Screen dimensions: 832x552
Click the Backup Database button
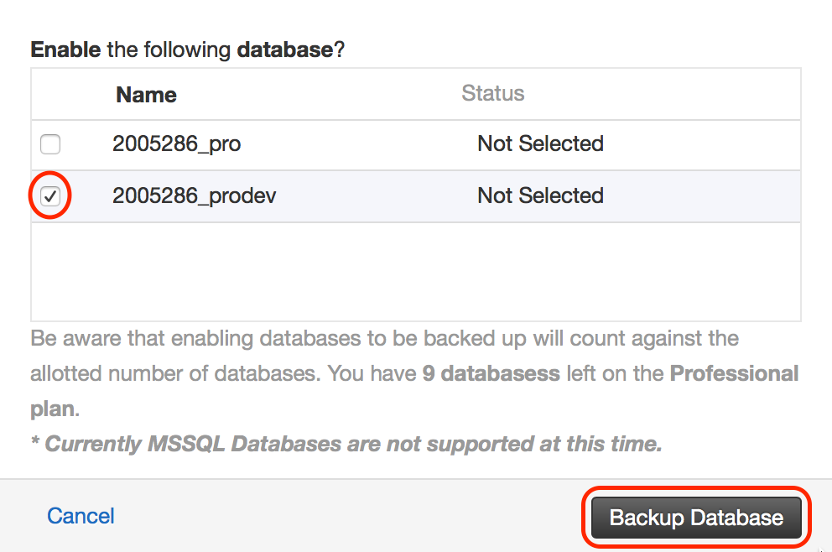click(696, 518)
